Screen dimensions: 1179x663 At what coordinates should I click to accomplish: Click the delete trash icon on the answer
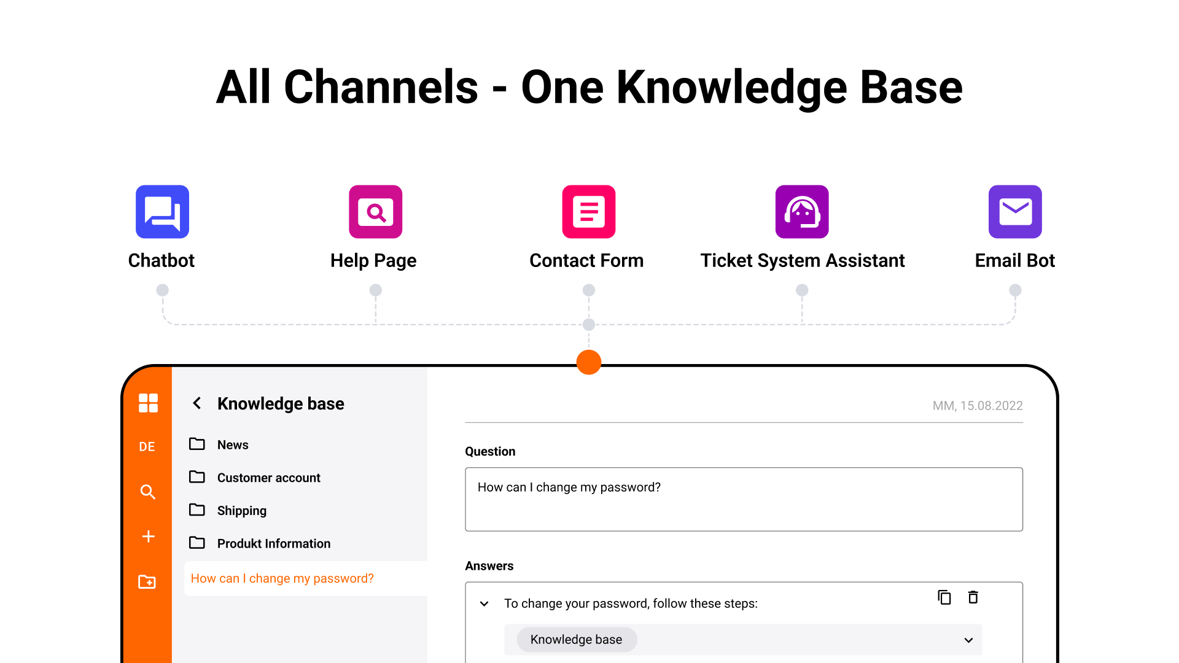[973, 597]
